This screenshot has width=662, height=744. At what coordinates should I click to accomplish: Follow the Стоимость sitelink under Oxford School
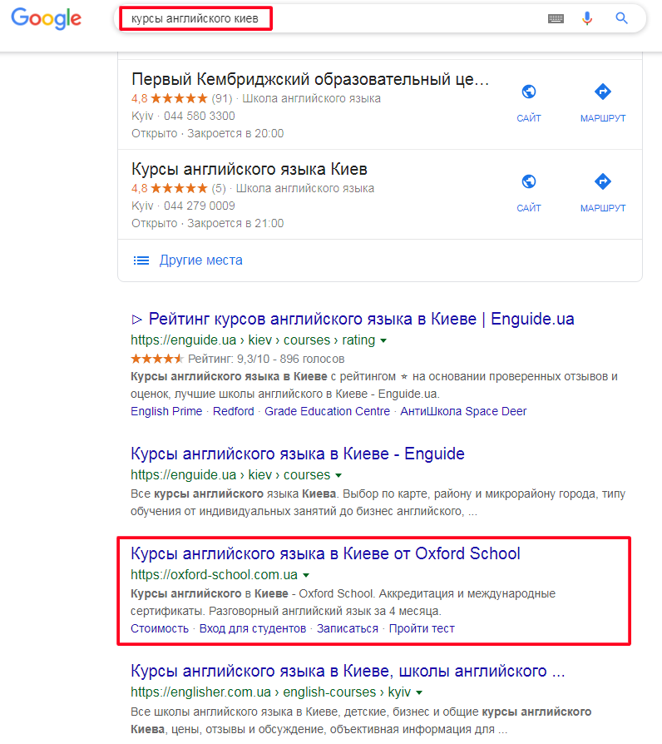click(160, 628)
